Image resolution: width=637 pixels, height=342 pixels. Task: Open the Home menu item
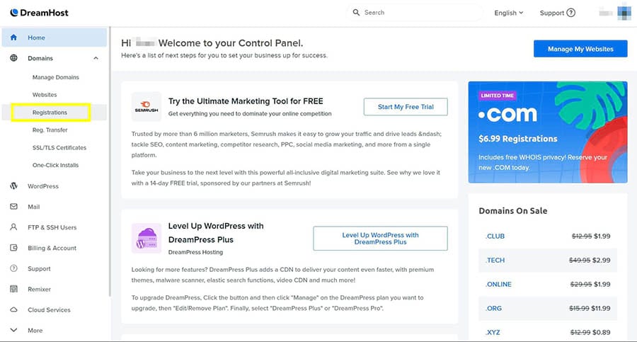[54, 38]
